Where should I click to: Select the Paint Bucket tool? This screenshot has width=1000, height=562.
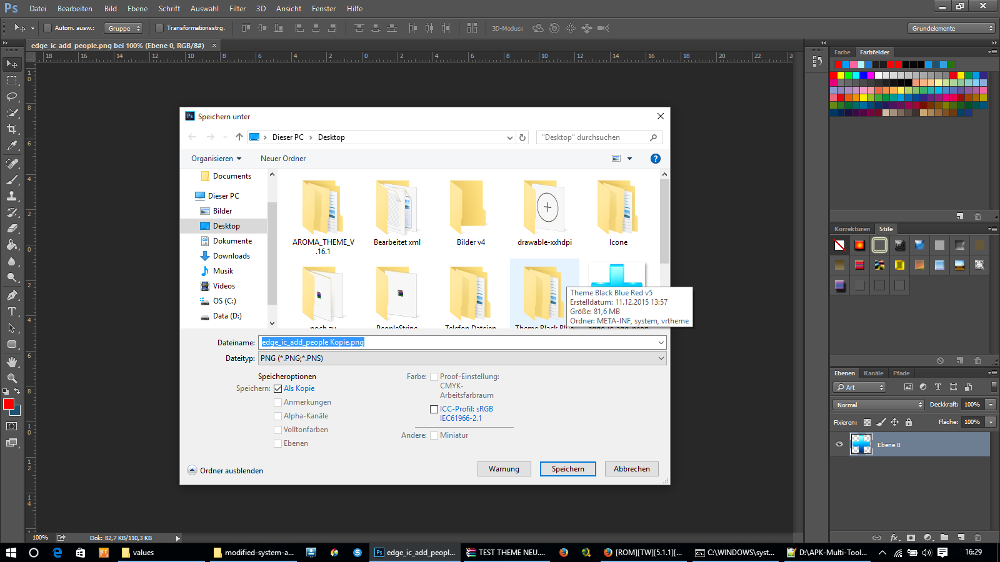click(x=12, y=245)
